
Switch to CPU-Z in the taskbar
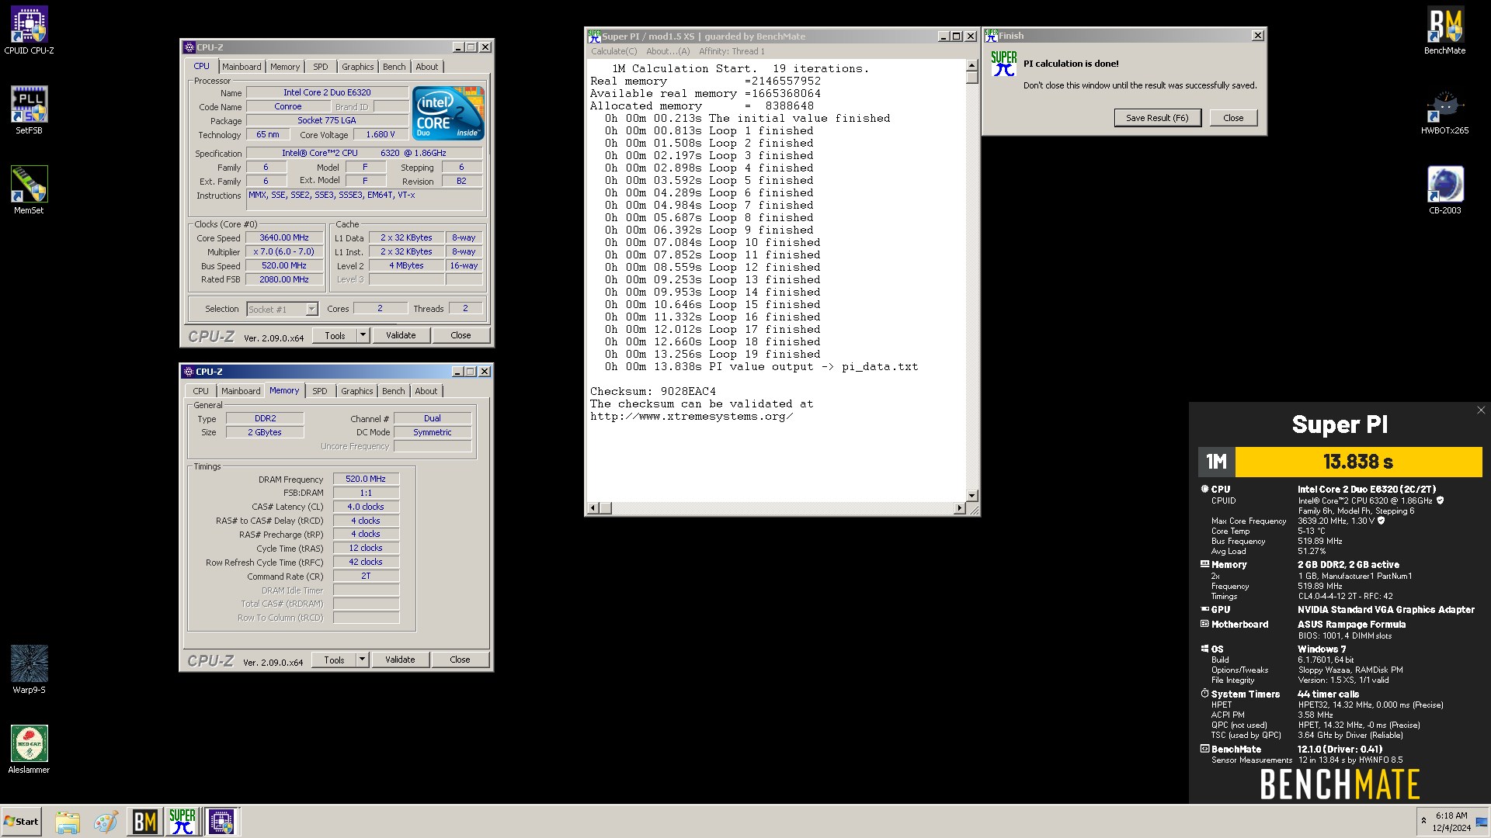[221, 822]
